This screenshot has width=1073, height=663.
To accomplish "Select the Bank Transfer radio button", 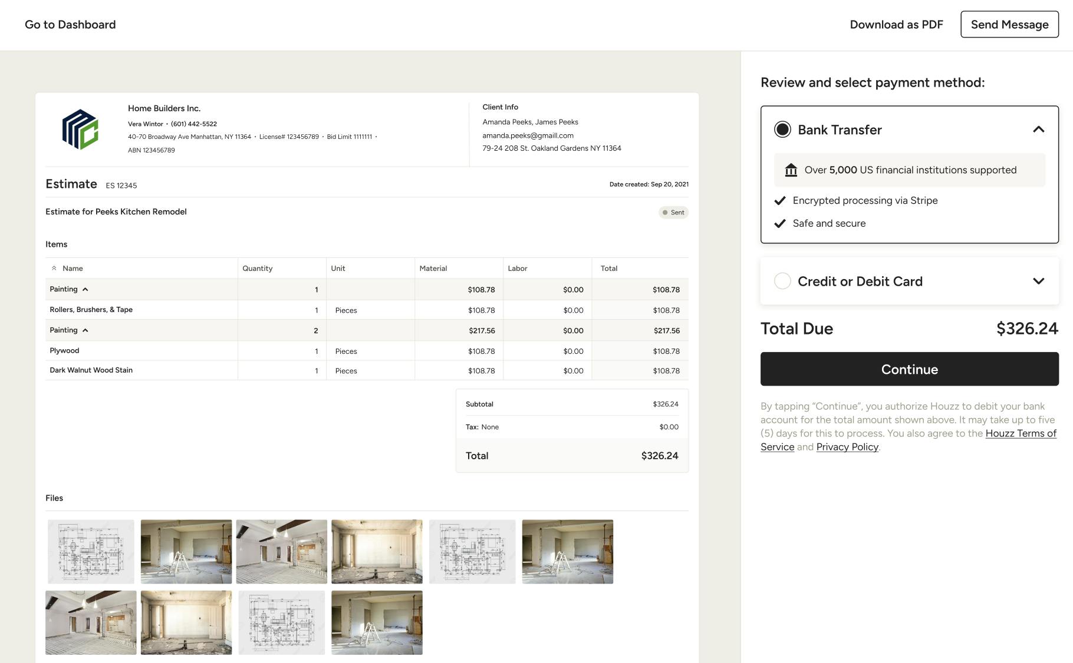I will coord(783,129).
